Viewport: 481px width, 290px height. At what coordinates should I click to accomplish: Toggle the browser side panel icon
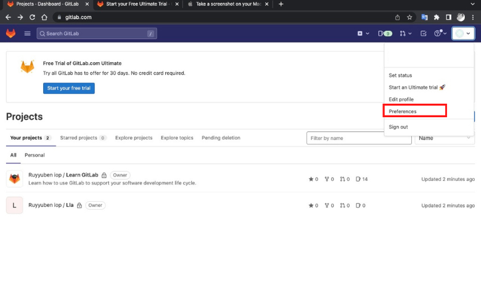448,17
